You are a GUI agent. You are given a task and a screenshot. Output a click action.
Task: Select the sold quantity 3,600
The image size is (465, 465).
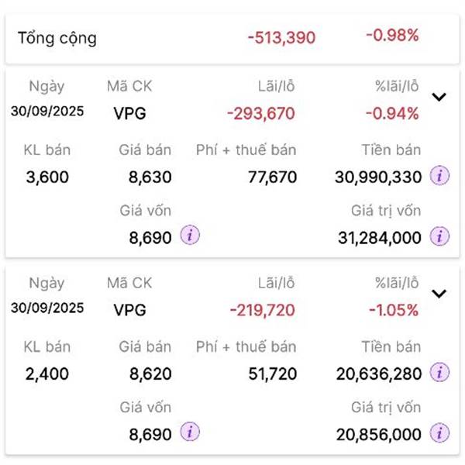47,177
